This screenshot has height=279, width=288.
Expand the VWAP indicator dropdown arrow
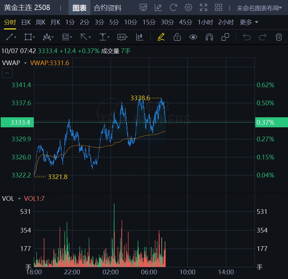25,63
